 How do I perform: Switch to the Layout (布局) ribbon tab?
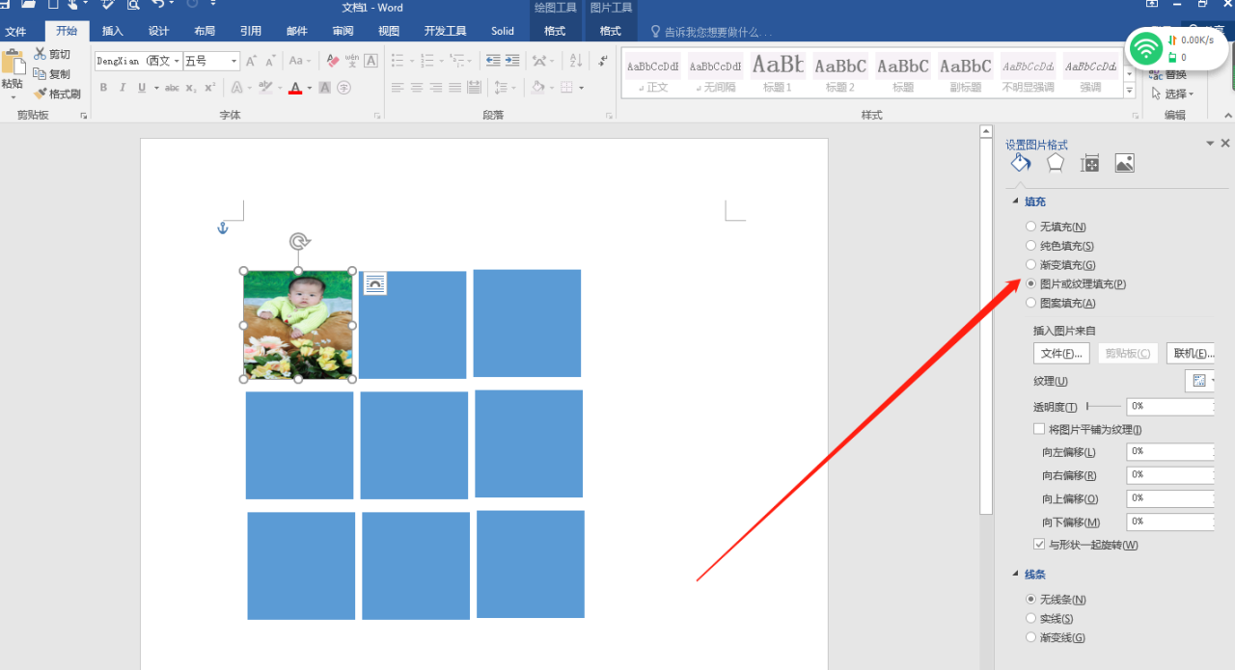coord(205,31)
